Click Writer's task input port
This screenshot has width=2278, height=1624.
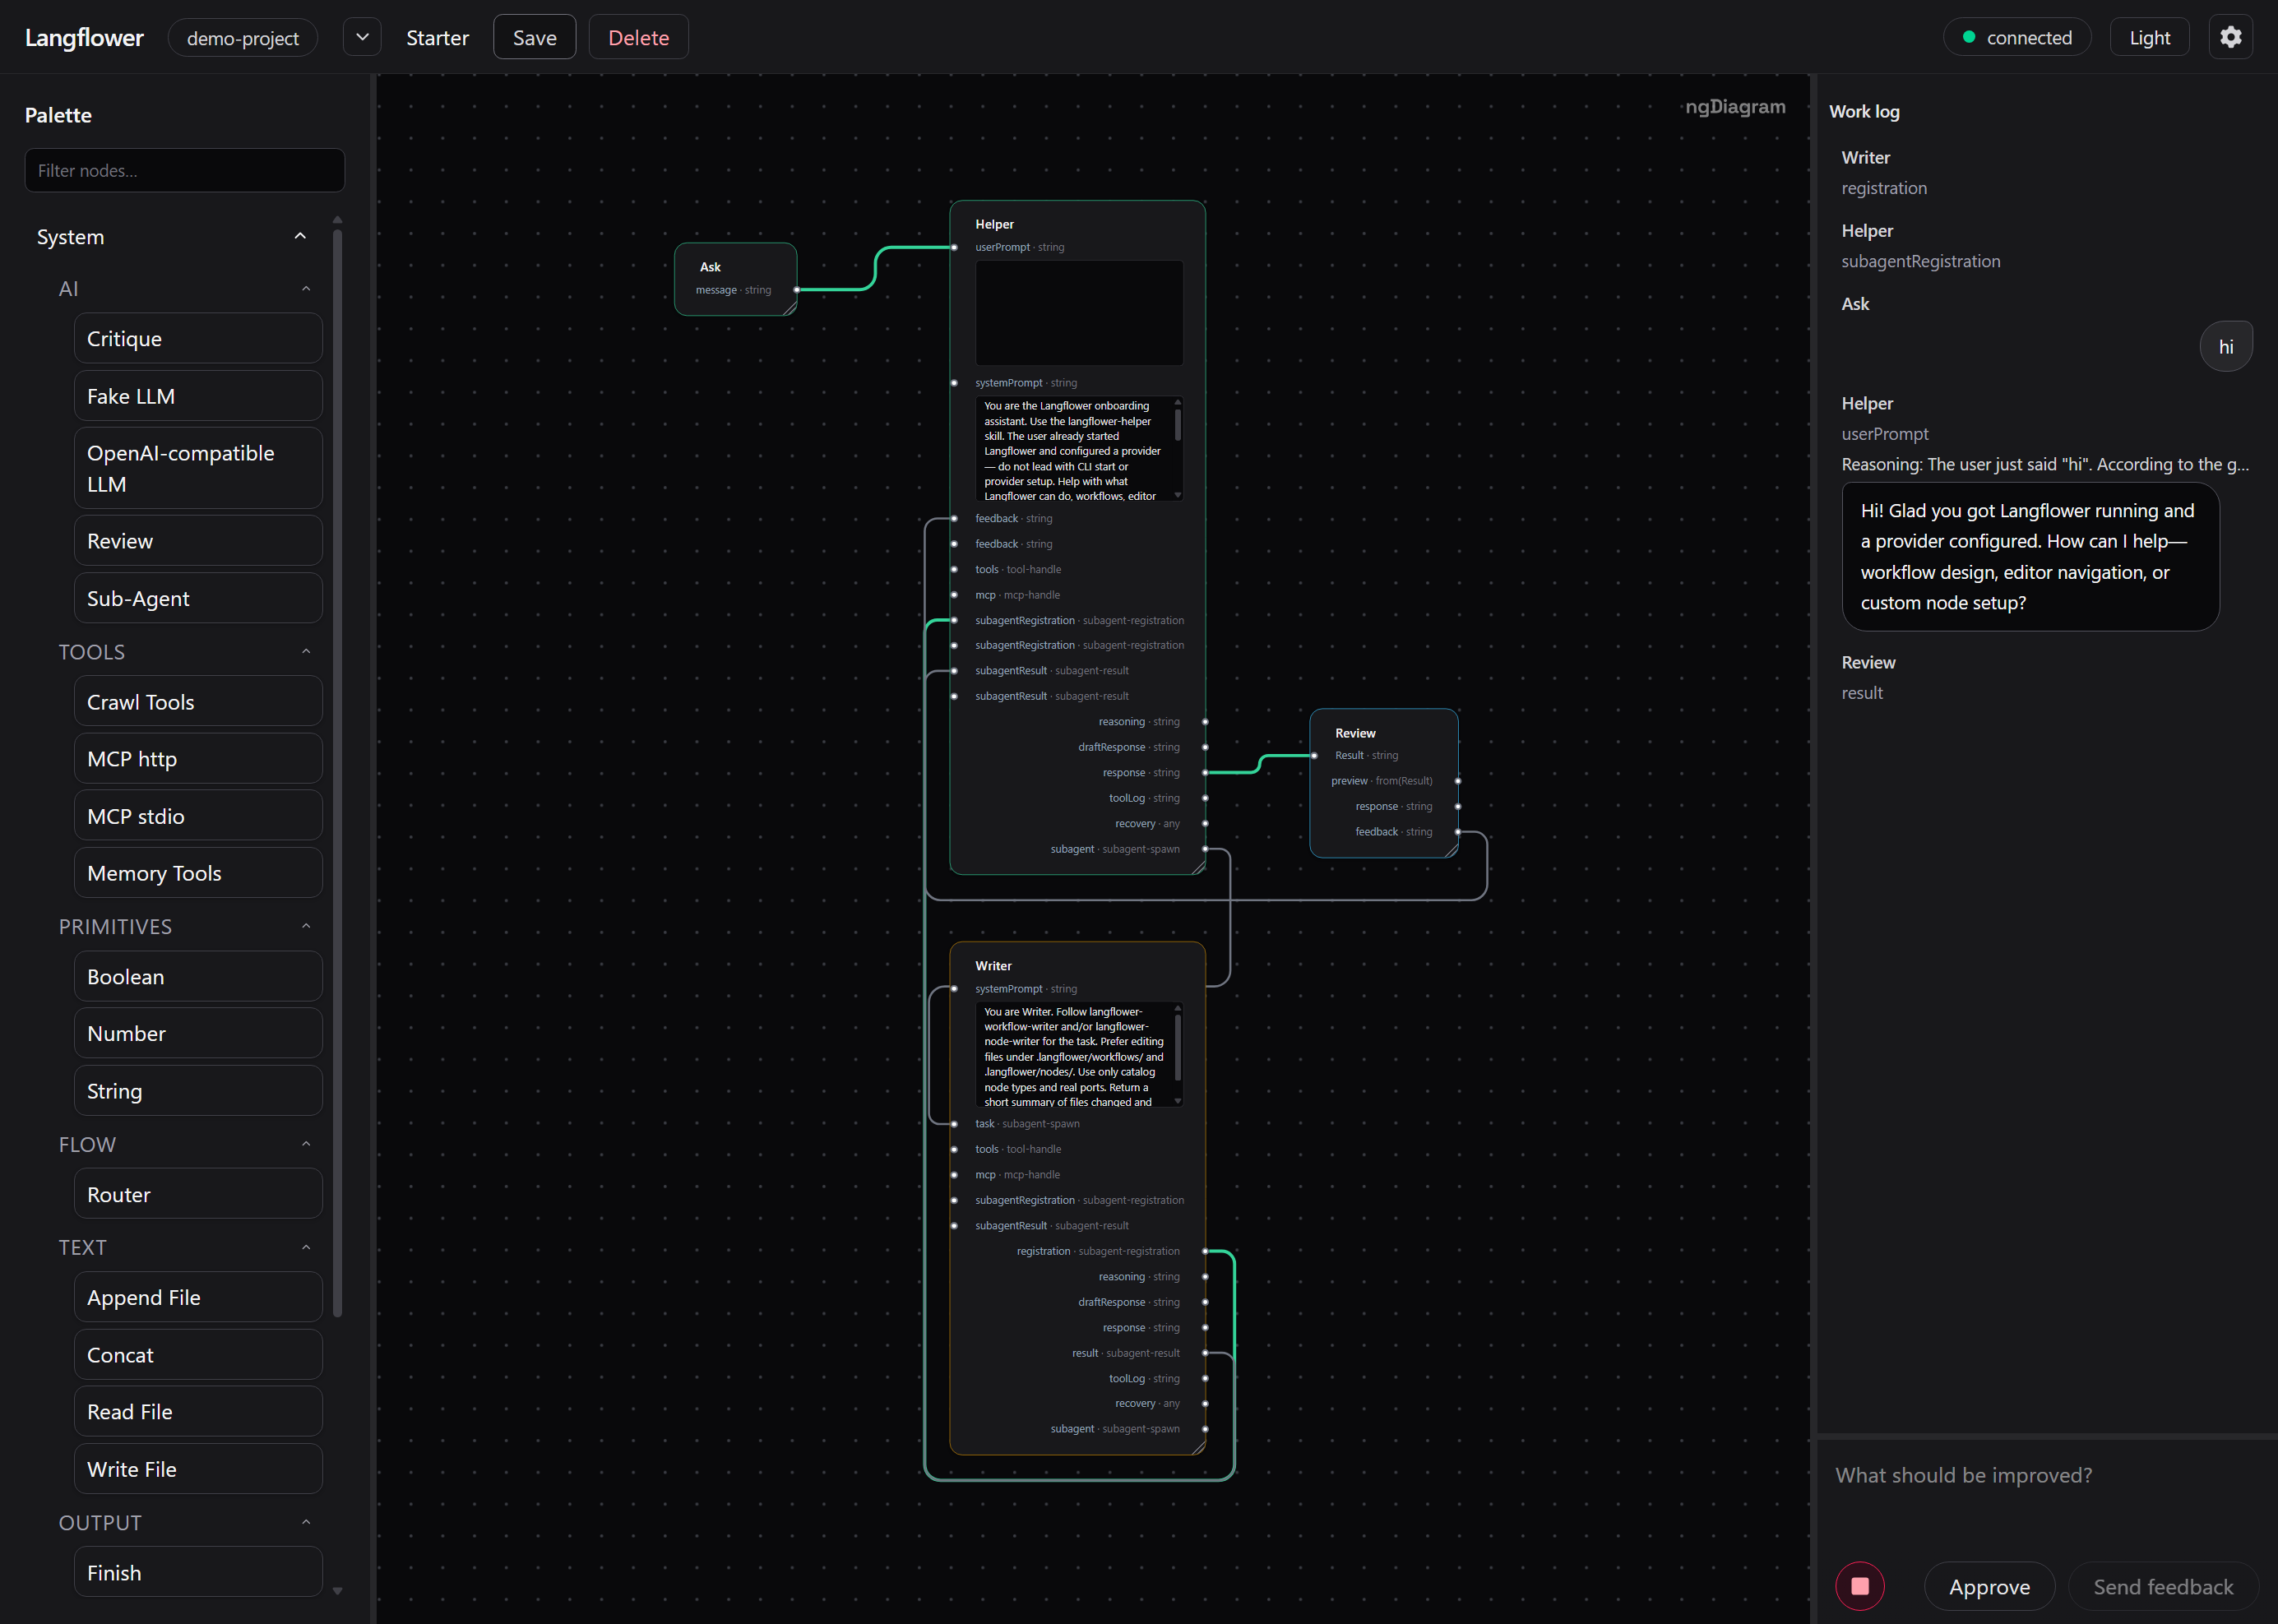(x=954, y=1124)
